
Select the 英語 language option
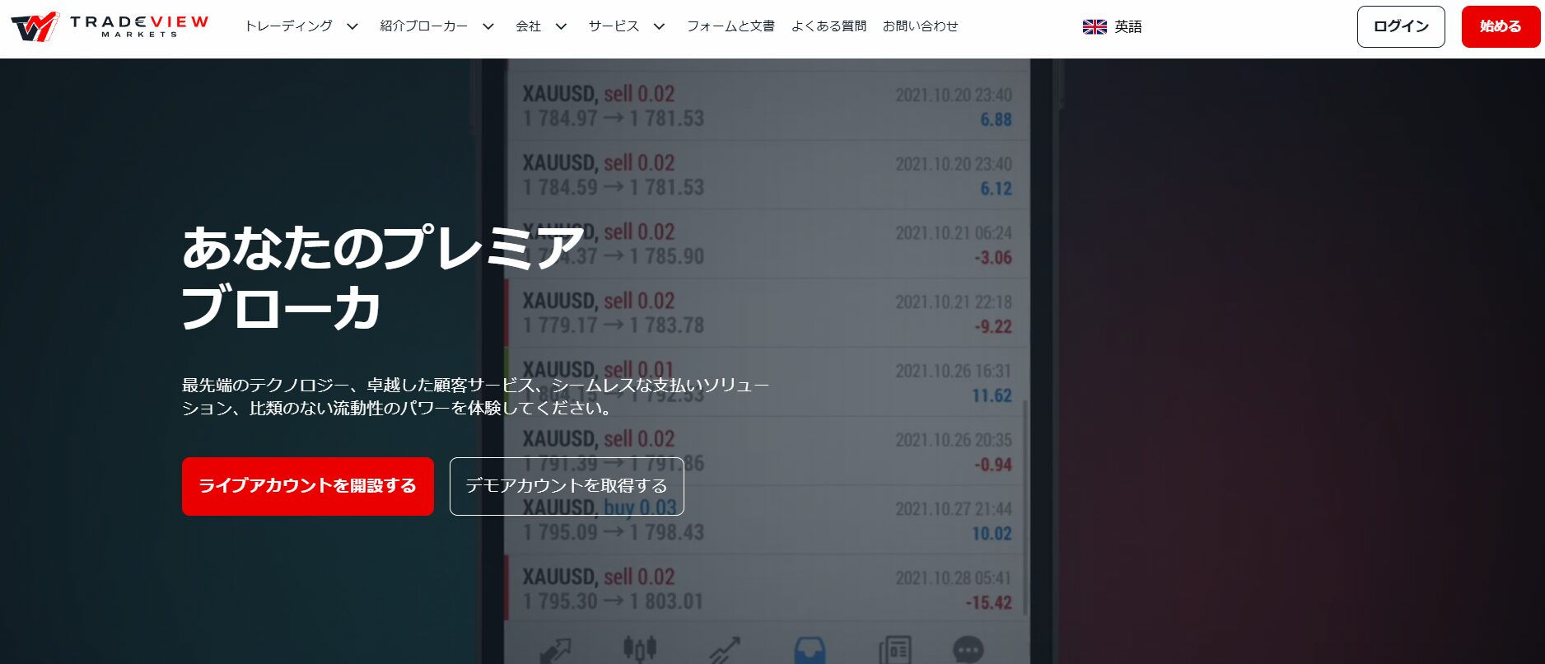coord(1128,26)
